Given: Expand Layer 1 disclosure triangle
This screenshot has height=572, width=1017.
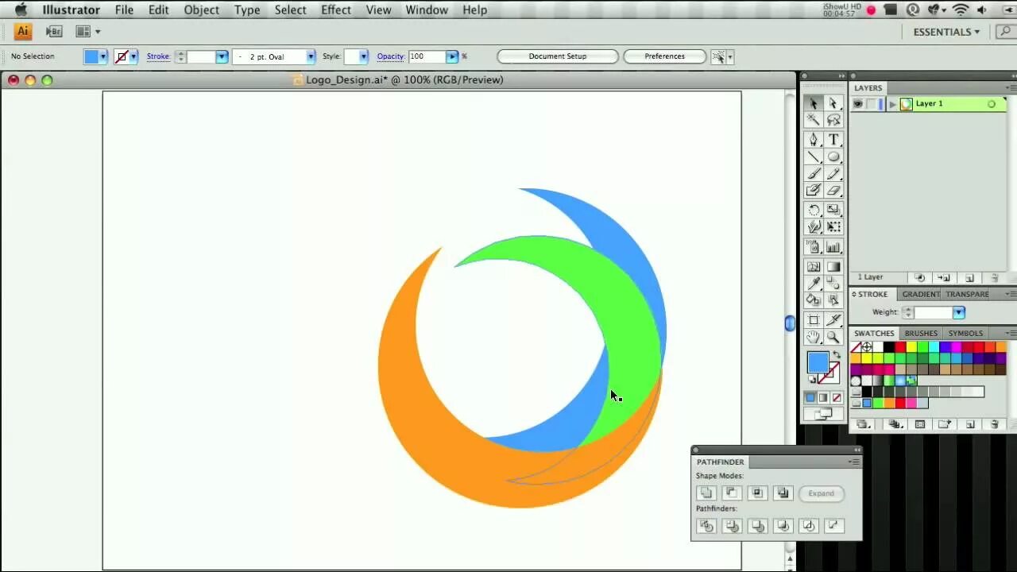Looking at the screenshot, I should click(893, 104).
